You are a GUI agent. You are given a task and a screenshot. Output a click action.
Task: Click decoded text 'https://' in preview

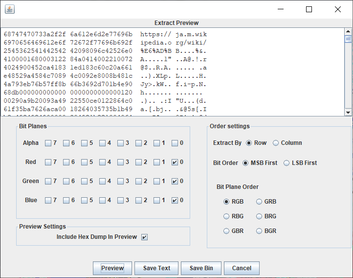(x=156, y=34)
